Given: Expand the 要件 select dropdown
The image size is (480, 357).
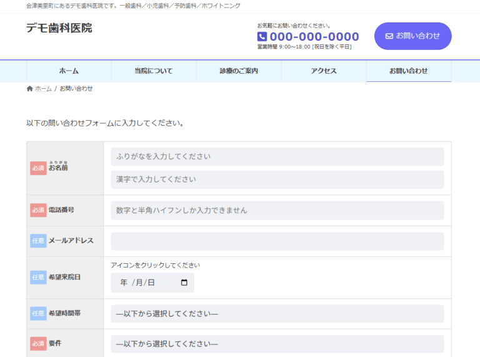Looking at the screenshot, I should [x=277, y=344].
